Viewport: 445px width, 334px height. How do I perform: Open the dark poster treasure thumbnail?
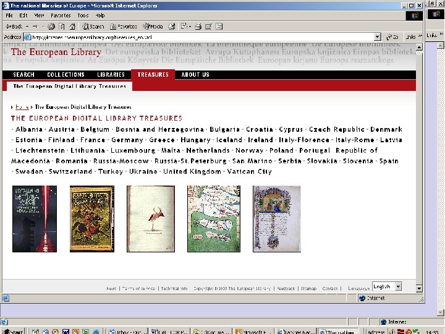click(x=35, y=219)
